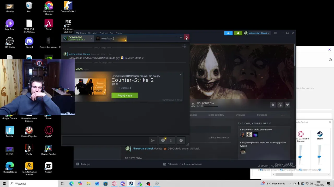Open the emoticon picker in Steam chat
Image resolution: width=334 pixels, height=187 pixels.
(163, 141)
